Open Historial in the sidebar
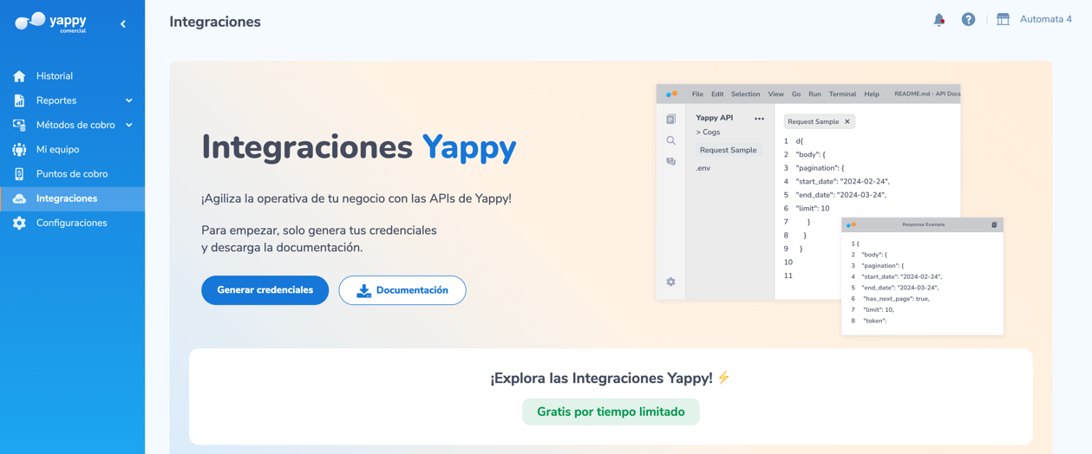This screenshot has width=1092, height=454. pyautogui.click(x=72, y=76)
